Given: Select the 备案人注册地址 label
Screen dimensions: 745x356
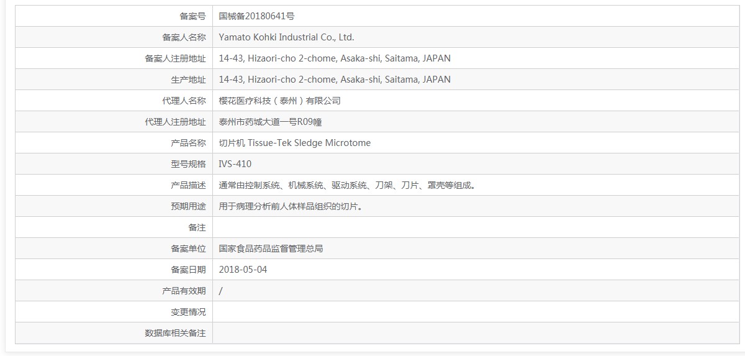Looking at the screenshot, I should (x=175, y=58).
